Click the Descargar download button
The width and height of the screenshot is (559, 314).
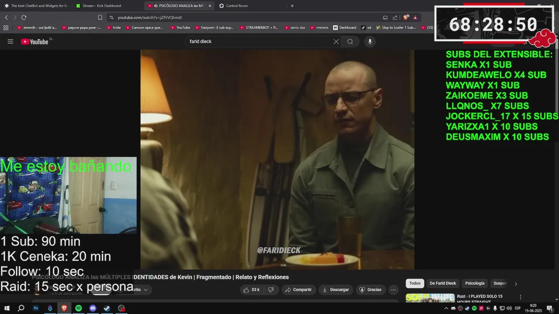(335, 290)
